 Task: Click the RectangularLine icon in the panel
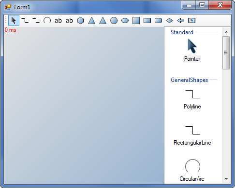click(x=192, y=130)
